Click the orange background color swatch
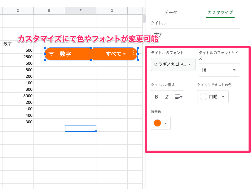This screenshot has height=189, width=251. (158, 123)
